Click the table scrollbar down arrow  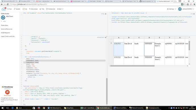189,64
